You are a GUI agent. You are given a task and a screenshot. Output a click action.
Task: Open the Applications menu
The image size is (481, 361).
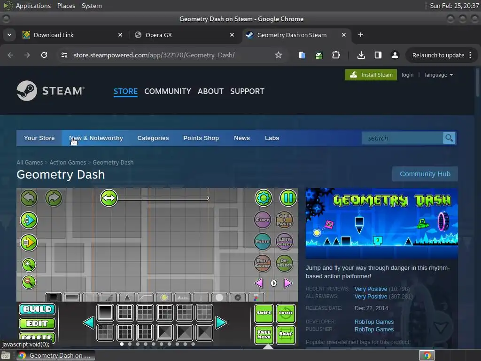pyautogui.click(x=33, y=6)
